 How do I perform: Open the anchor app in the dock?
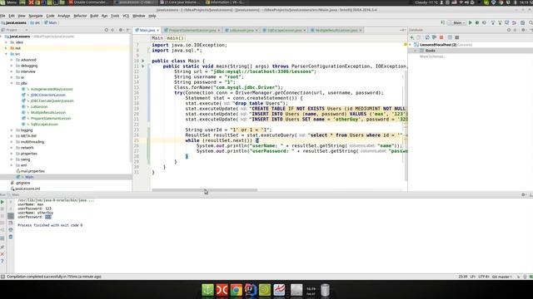(x=207, y=290)
